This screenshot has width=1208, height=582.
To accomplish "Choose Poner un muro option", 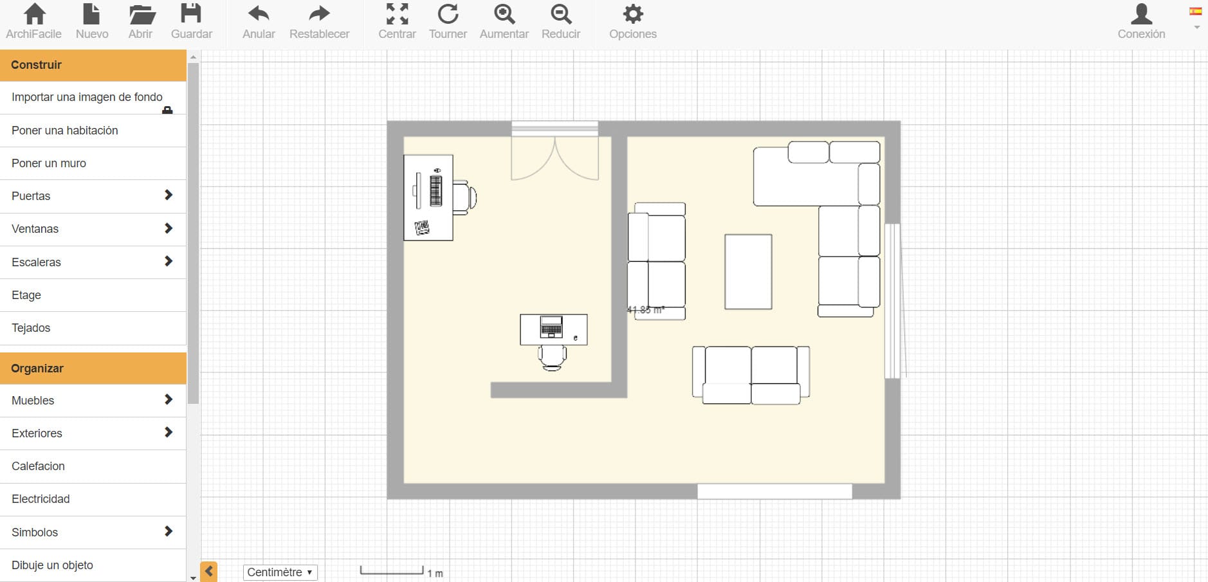I will click(49, 163).
